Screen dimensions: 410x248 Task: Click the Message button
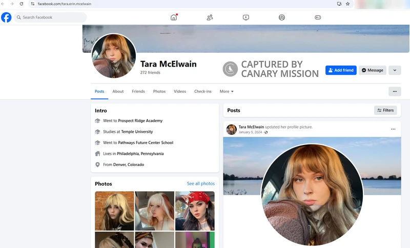[x=373, y=70]
